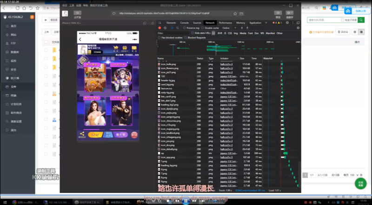Enable the Preserve log checkbox
The image size is (372, 205).
[x=184, y=28]
